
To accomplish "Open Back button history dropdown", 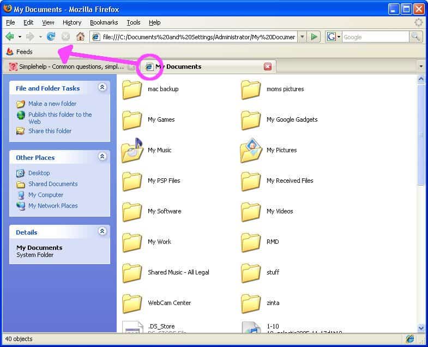I will 20,37.
